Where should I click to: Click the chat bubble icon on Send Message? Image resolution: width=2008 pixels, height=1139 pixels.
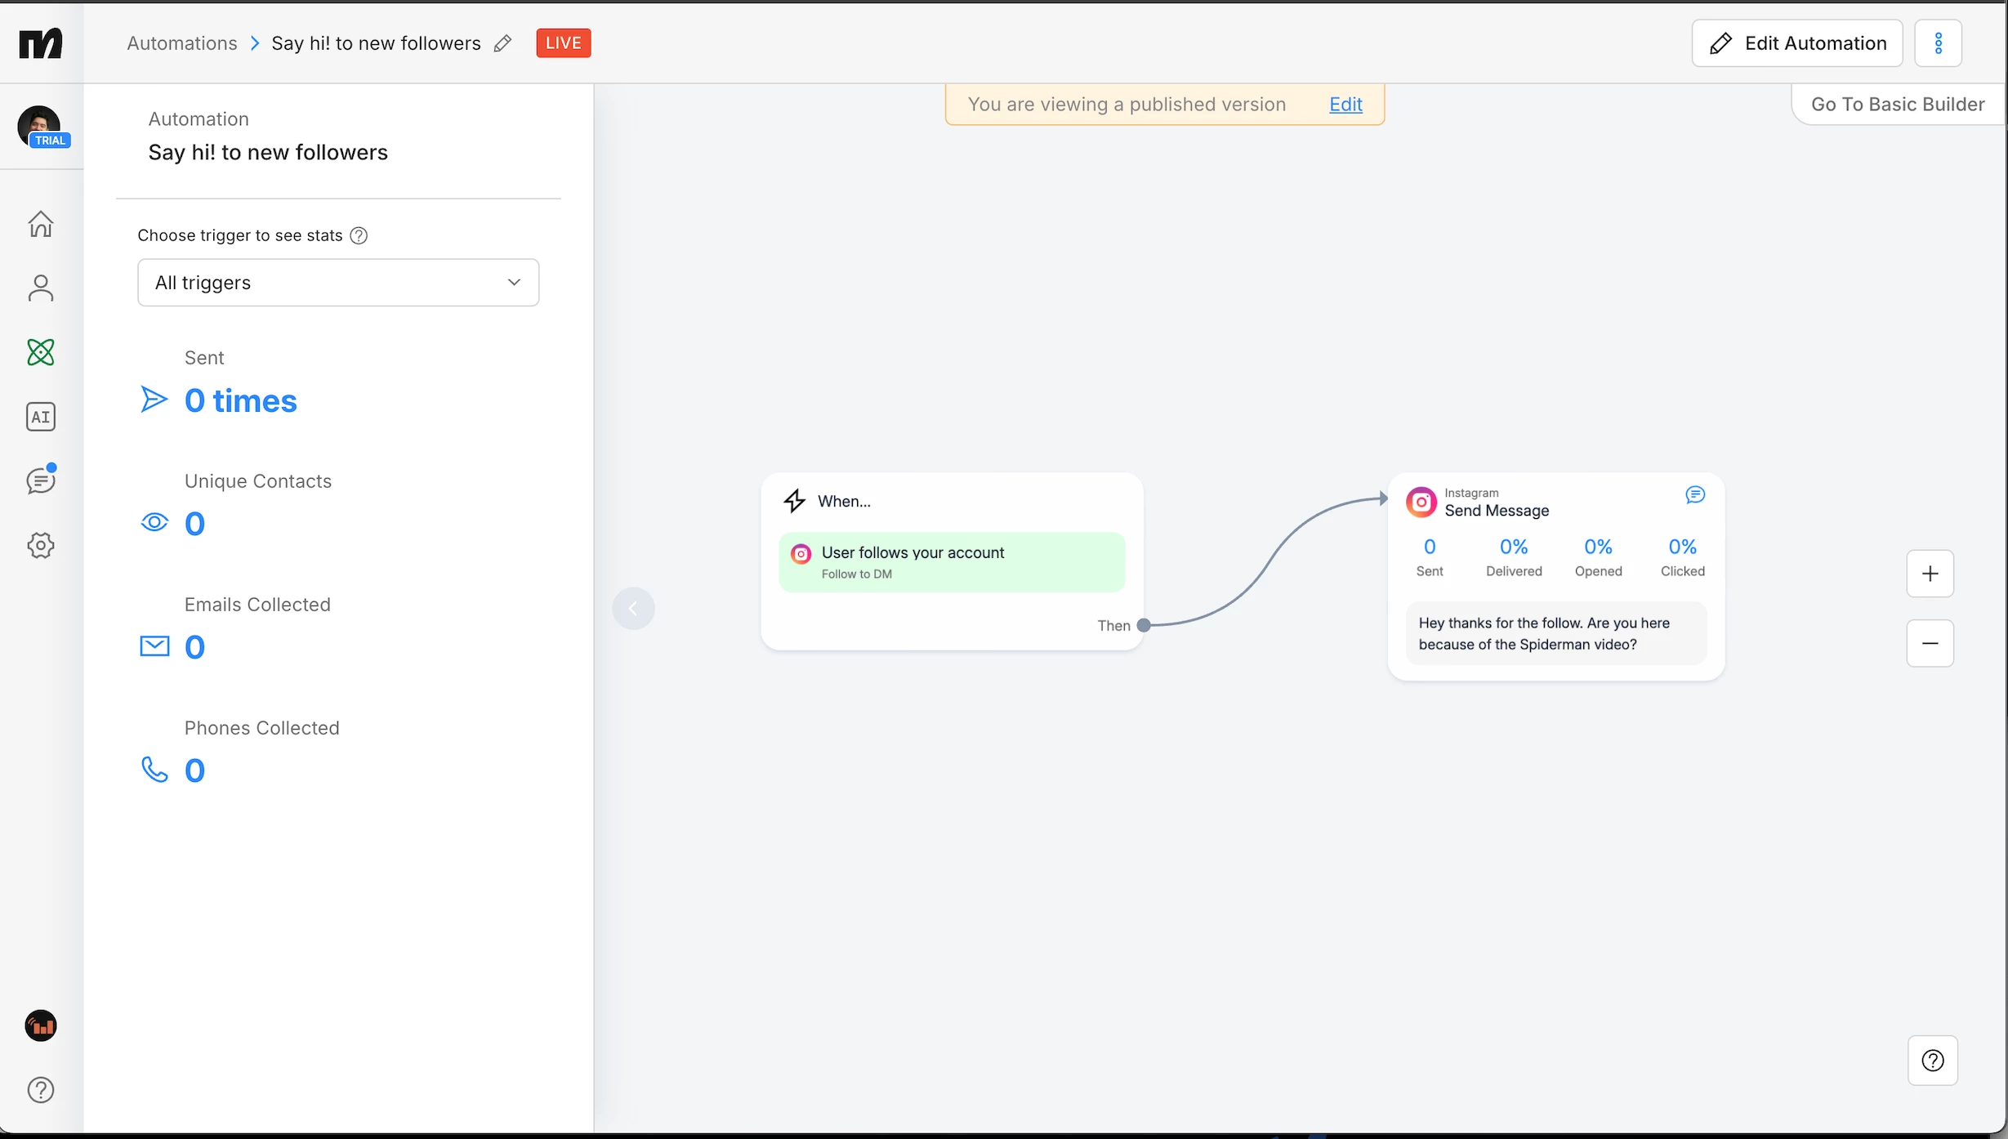click(1695, 495)
